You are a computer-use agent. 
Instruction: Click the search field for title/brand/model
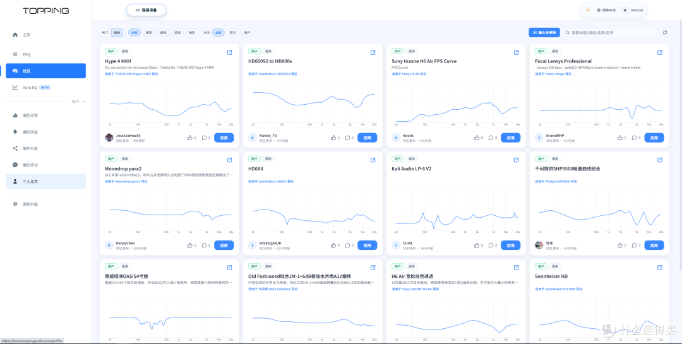[x=610, y=32]
